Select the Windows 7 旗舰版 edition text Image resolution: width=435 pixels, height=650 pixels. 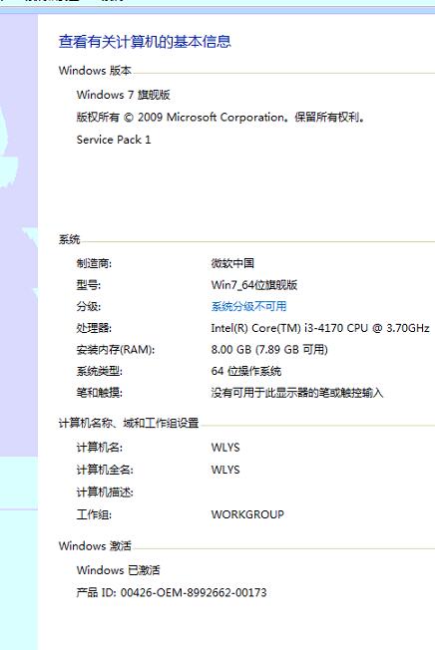[x=123, y=95]
